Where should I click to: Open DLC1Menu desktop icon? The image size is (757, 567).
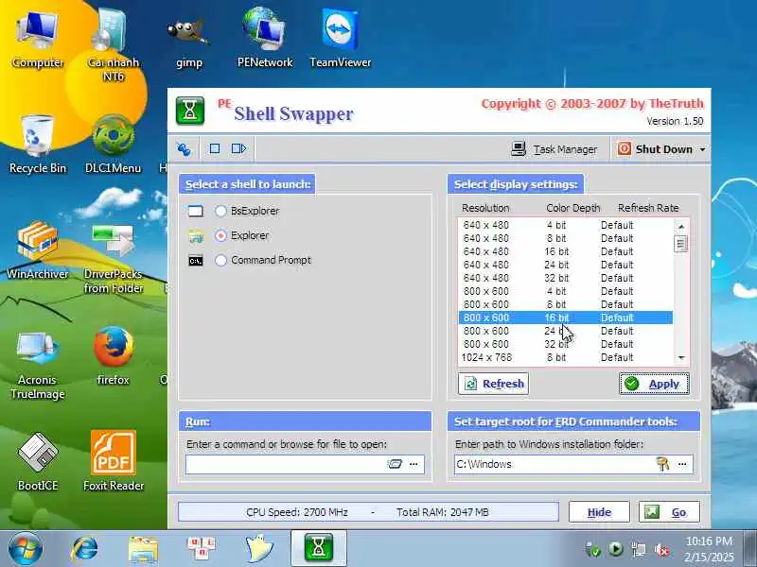[x=113, y=144]
